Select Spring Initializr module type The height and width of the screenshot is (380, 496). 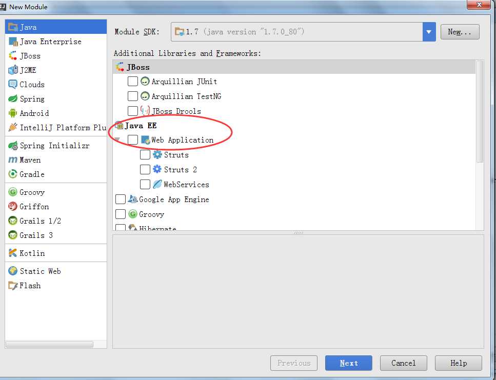[x=56, y=146]
